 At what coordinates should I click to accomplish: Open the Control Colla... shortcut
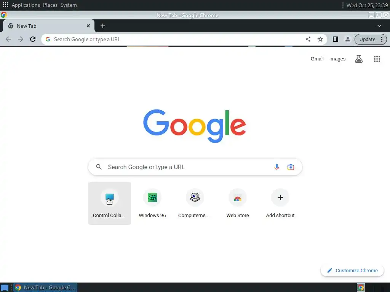(109, 203)
